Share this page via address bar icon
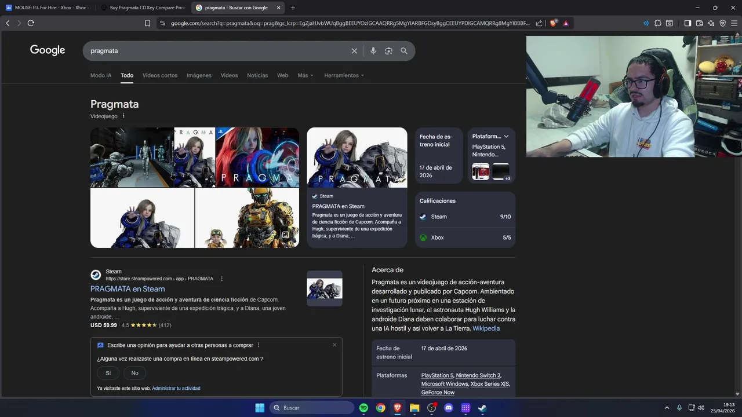 point(539,23)
